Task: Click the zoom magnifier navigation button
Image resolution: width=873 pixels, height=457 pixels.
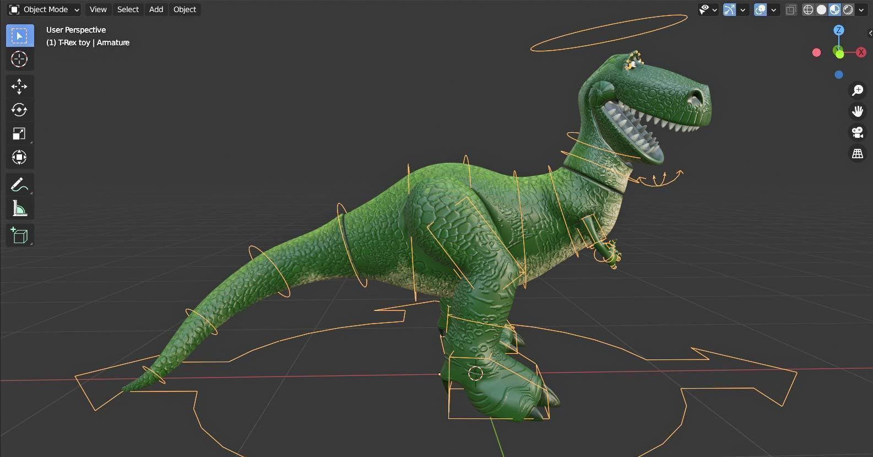Action: tap(858, 90)
